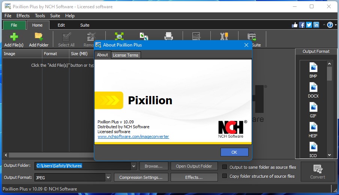Switch to the Home ribbon tab
This screenshot has height=195, width=339.
[x=37, y=25]
